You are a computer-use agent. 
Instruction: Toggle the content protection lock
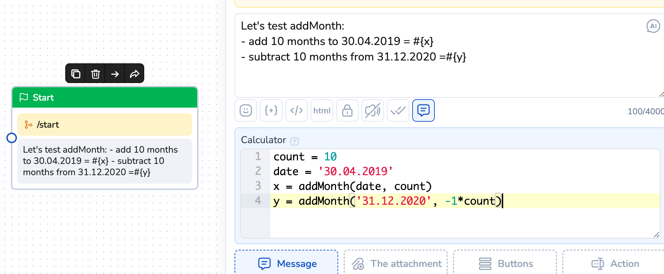click(347, 110)
